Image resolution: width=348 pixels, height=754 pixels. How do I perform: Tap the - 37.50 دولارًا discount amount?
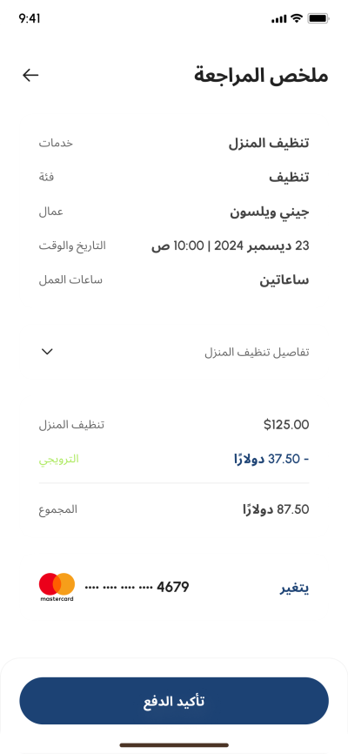271,459
